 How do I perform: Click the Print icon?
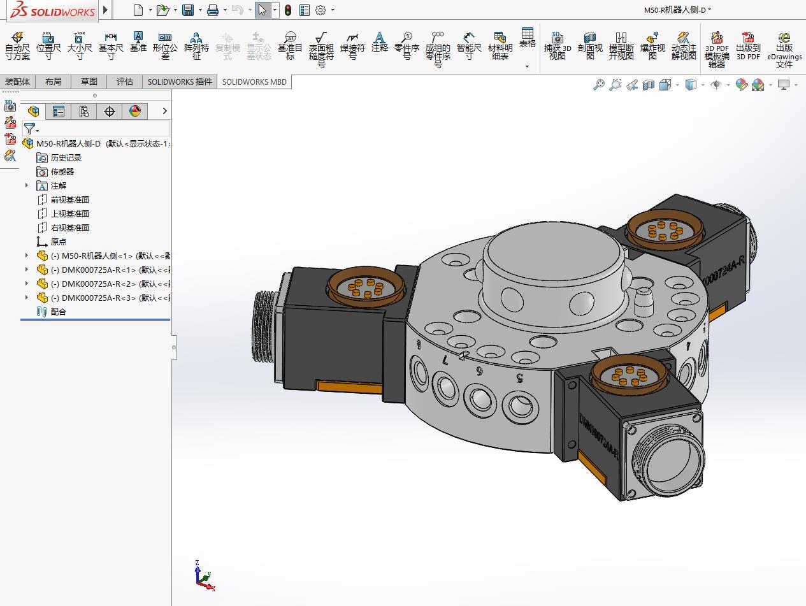(x=213, y=10)
